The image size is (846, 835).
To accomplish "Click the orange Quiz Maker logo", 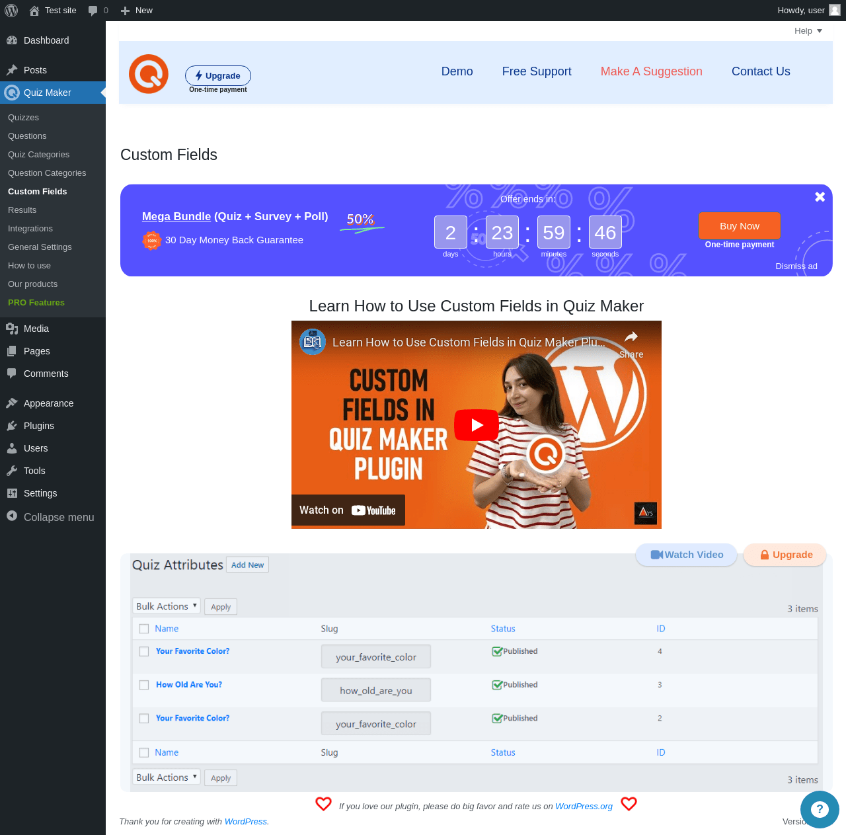I will coord(149,74).
